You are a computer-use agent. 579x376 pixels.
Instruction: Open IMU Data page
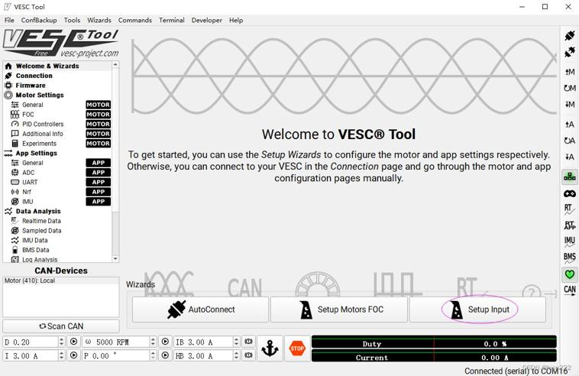point(57,240)
